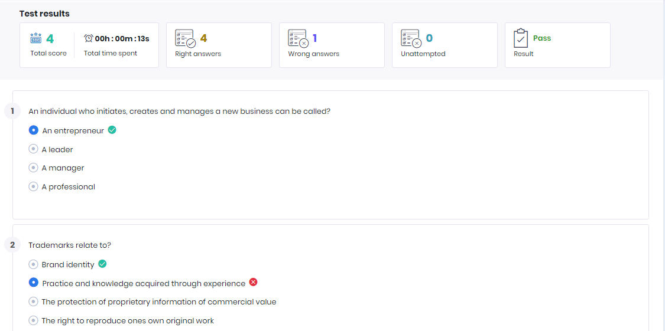Select the An entrepreneur radio button

click(34, 130)
